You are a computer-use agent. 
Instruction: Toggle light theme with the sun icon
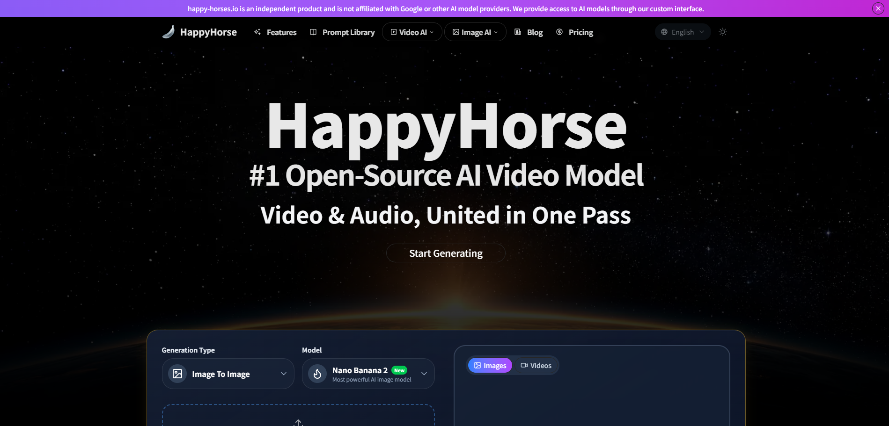pyautogui.click(x=722, y=32)
